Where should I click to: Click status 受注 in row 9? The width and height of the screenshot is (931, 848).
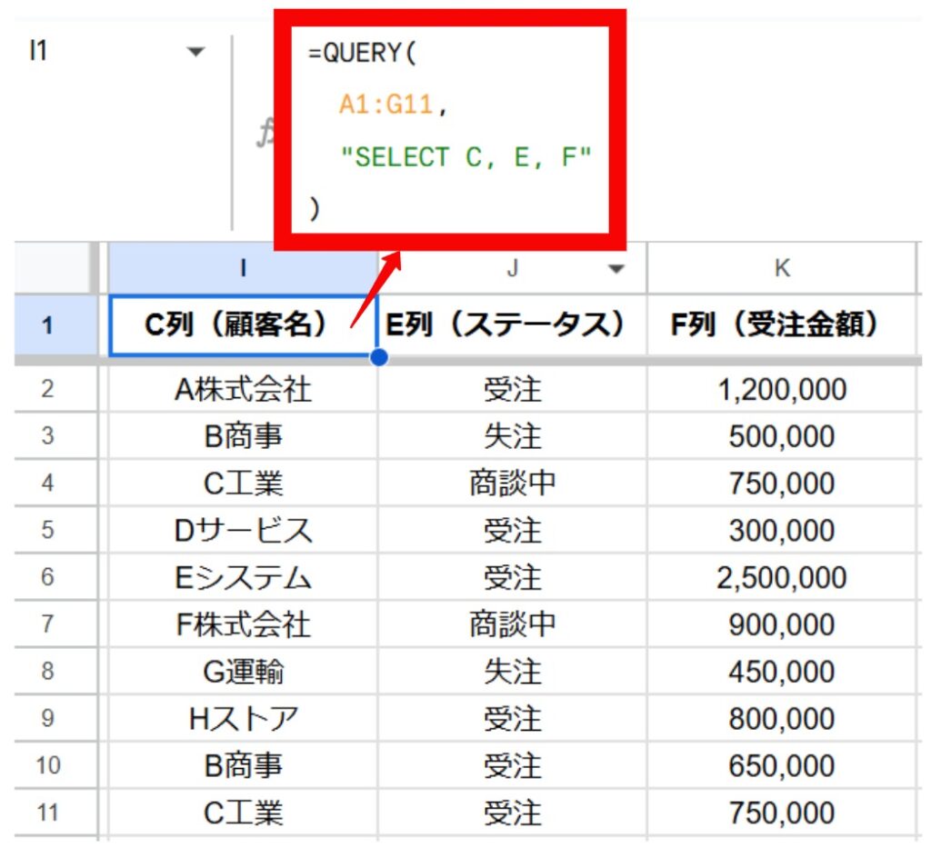pos(513,718)
